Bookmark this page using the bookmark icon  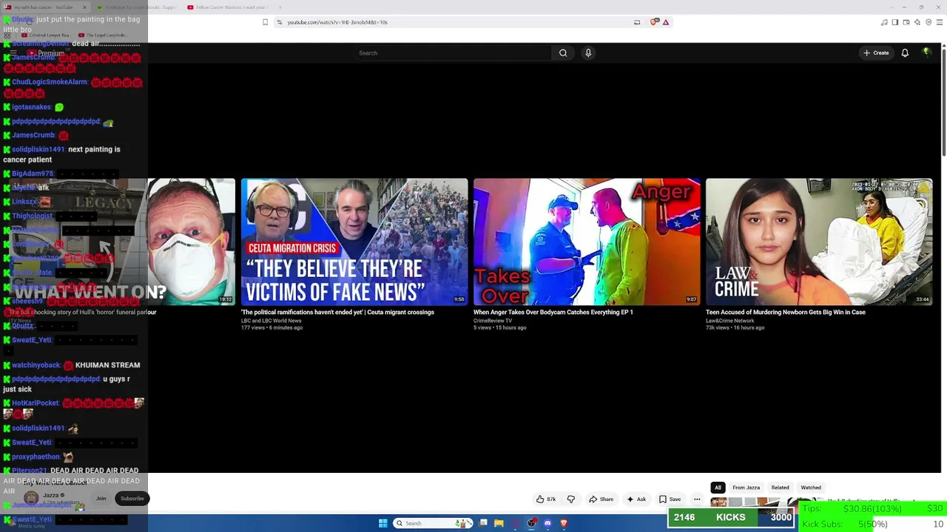tap(266, 22)
